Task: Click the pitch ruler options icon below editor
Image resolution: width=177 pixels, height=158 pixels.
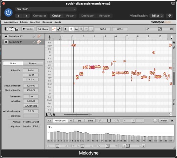Action: [47, 114]
